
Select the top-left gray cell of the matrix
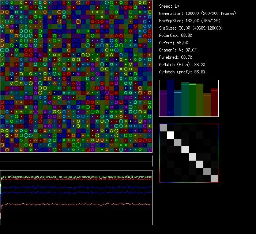pyautogui.click(x=163, y=128)
